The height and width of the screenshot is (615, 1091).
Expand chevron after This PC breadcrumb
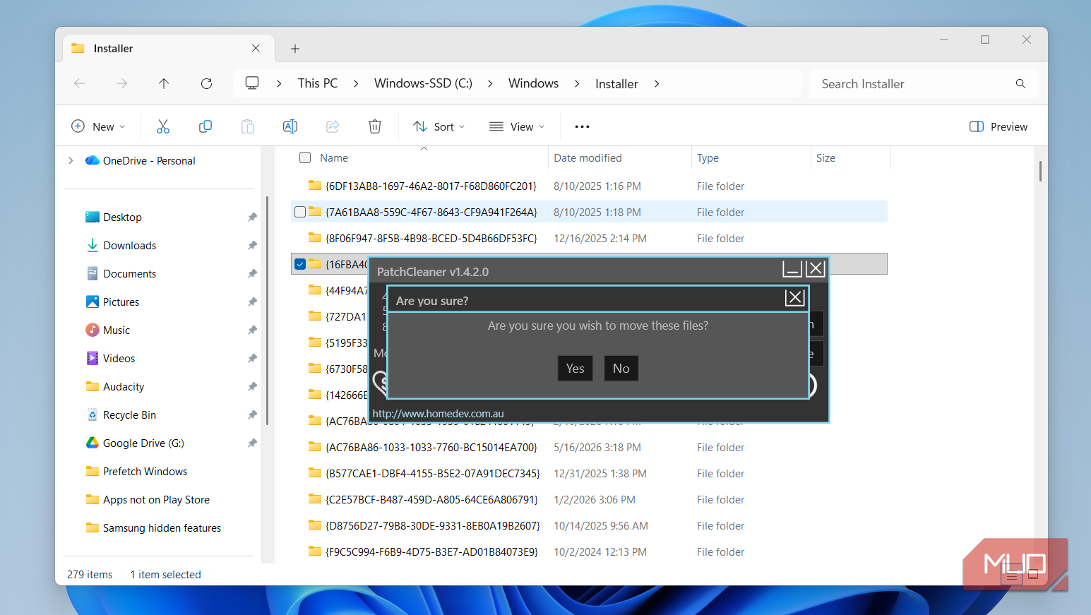coord(356,83)
